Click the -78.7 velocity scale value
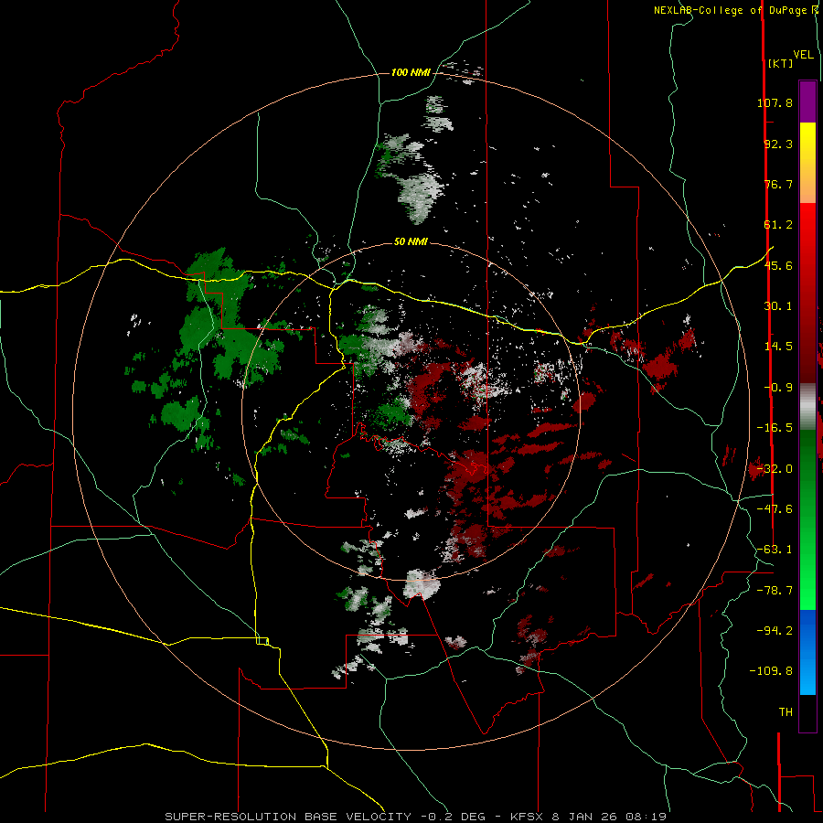Viewport: 823px width, 823px height. (775, 591)
